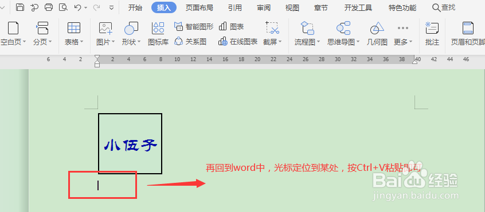Open the 特色功能 tab

click(x=402, y=7)
